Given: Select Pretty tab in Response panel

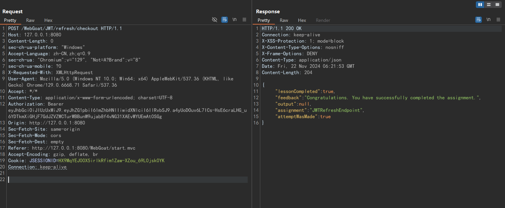Looking at the screenshot, I should pos(264,20).
